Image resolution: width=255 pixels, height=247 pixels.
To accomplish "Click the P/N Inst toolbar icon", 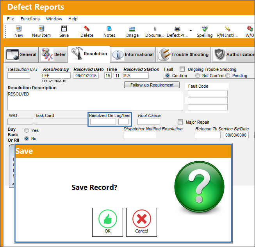I will click(227, 29).
